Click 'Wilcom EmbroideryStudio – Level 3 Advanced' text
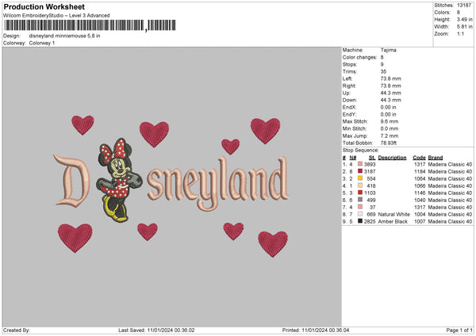The width and height of the screenshot is (476, 336). point(56,16)
